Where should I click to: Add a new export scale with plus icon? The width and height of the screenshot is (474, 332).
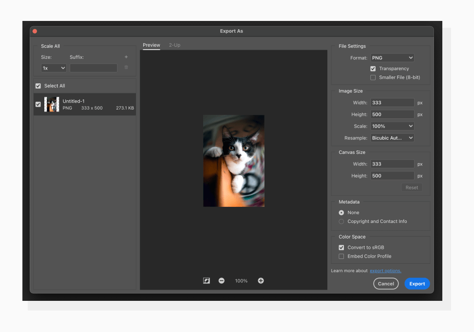click(126, 57)
